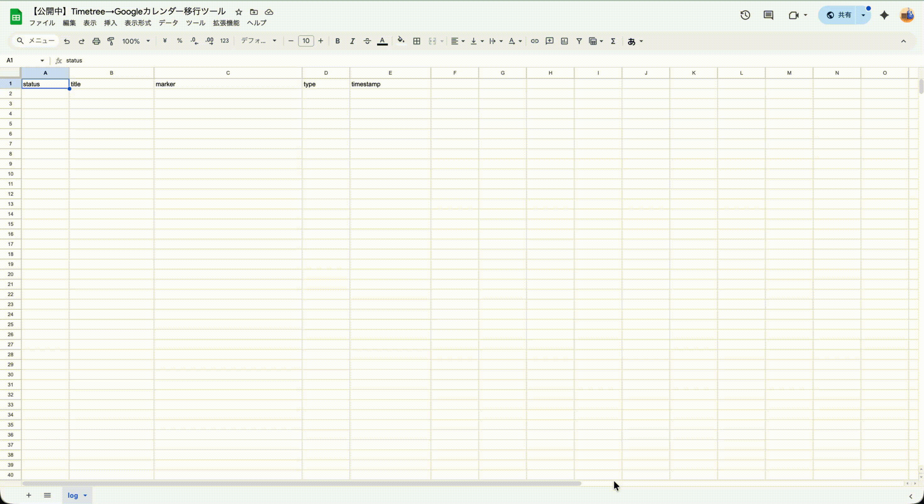The image size is (924, 504).
Task: Open the fill color picker
Action: point(401,41)
